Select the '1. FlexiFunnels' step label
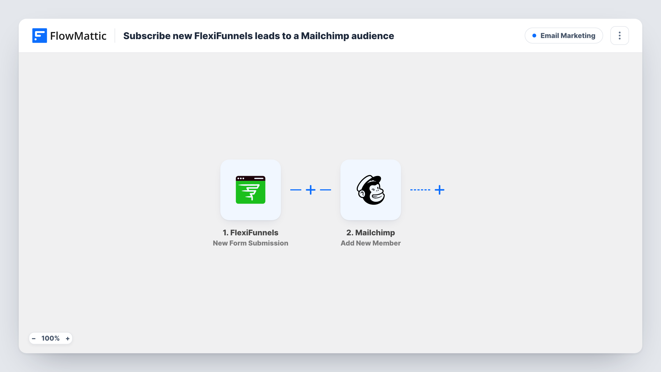 click(x=250, y=233)
